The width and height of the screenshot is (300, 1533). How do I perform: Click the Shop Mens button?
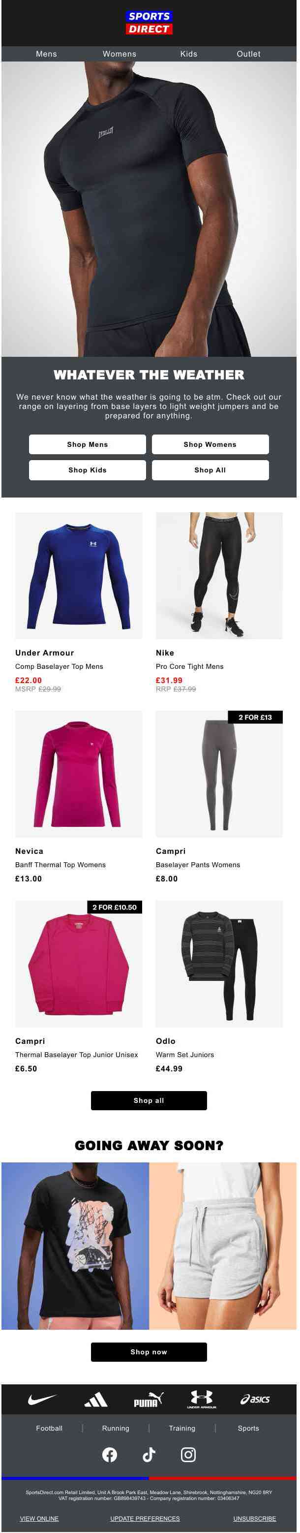tap(88, 444)
